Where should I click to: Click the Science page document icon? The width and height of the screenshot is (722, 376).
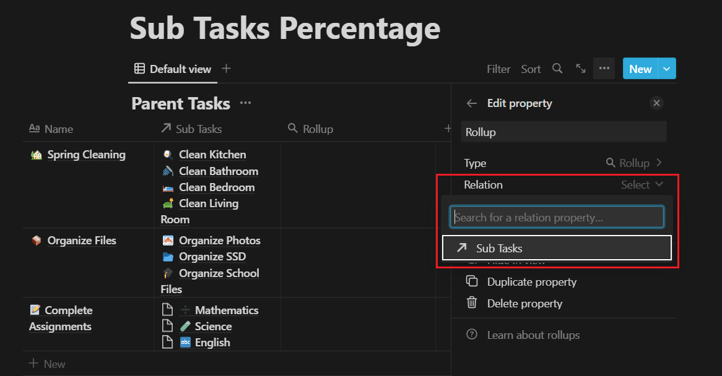click(x=168, y=326)
